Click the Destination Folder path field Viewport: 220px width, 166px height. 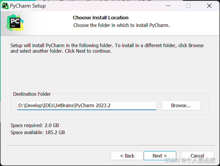click(87, 106)
